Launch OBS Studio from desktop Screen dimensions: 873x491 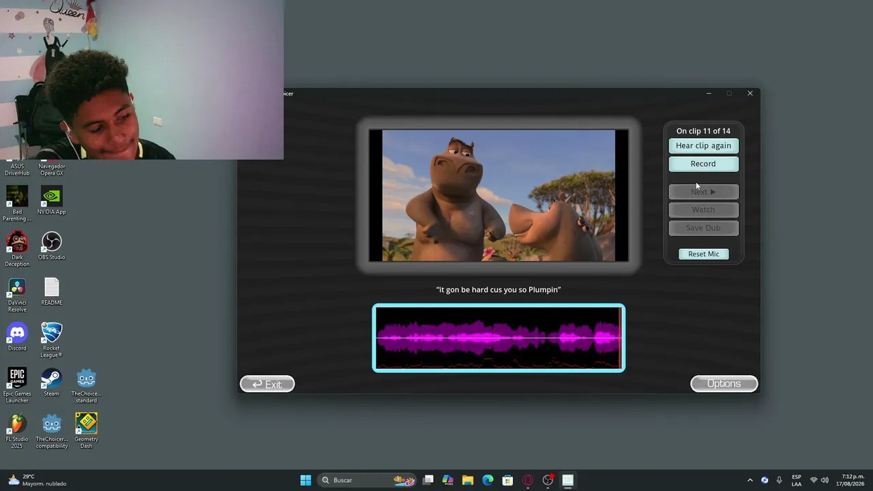tap(52, 246)
